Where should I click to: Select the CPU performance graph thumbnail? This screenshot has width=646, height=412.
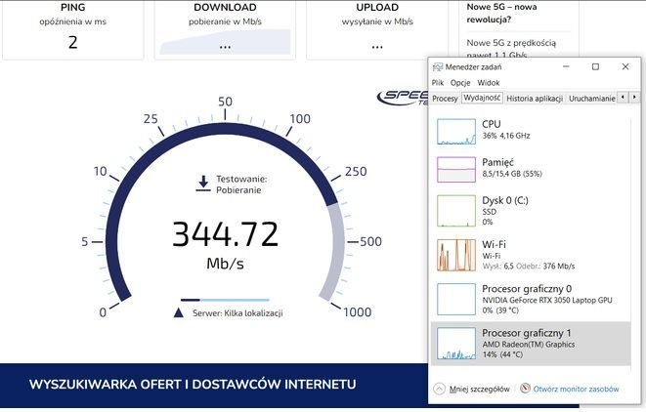pyautogui.click(x=456, y=132)
